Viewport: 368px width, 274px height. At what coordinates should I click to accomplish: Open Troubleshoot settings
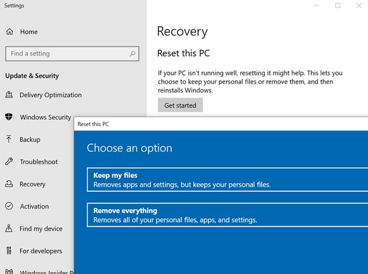click(39, 162)
